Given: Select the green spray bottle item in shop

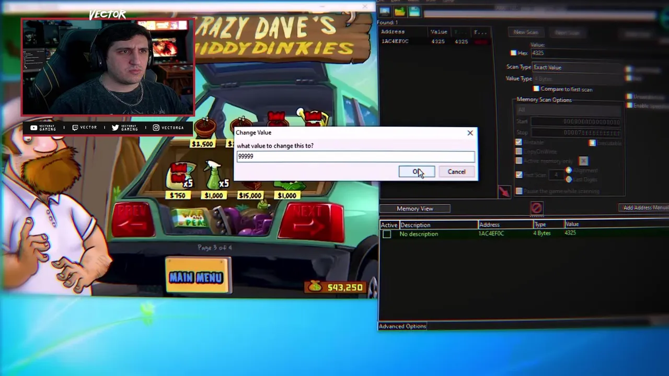Looking at the screenshot, I should tap(214, 176).
